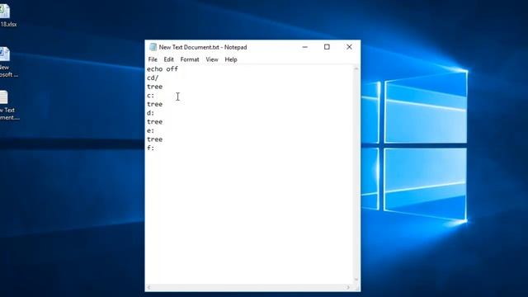528x297 pixels.
Task: Click the horizontal scrollbar left arrow
Action: pyautogui.click(x=148, y=287)
